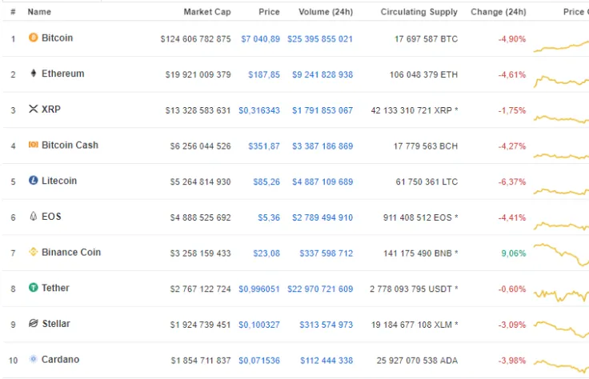Sort by Change (24h) column header
The image size is (589, 379).
pyautogui.click(x=499, y=12)
